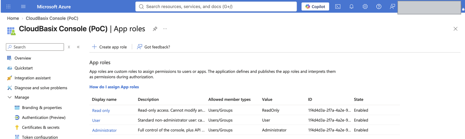
Task: Click the Integration assistant rocket icon
Action: pyautogui.click(x=9, y=78)
